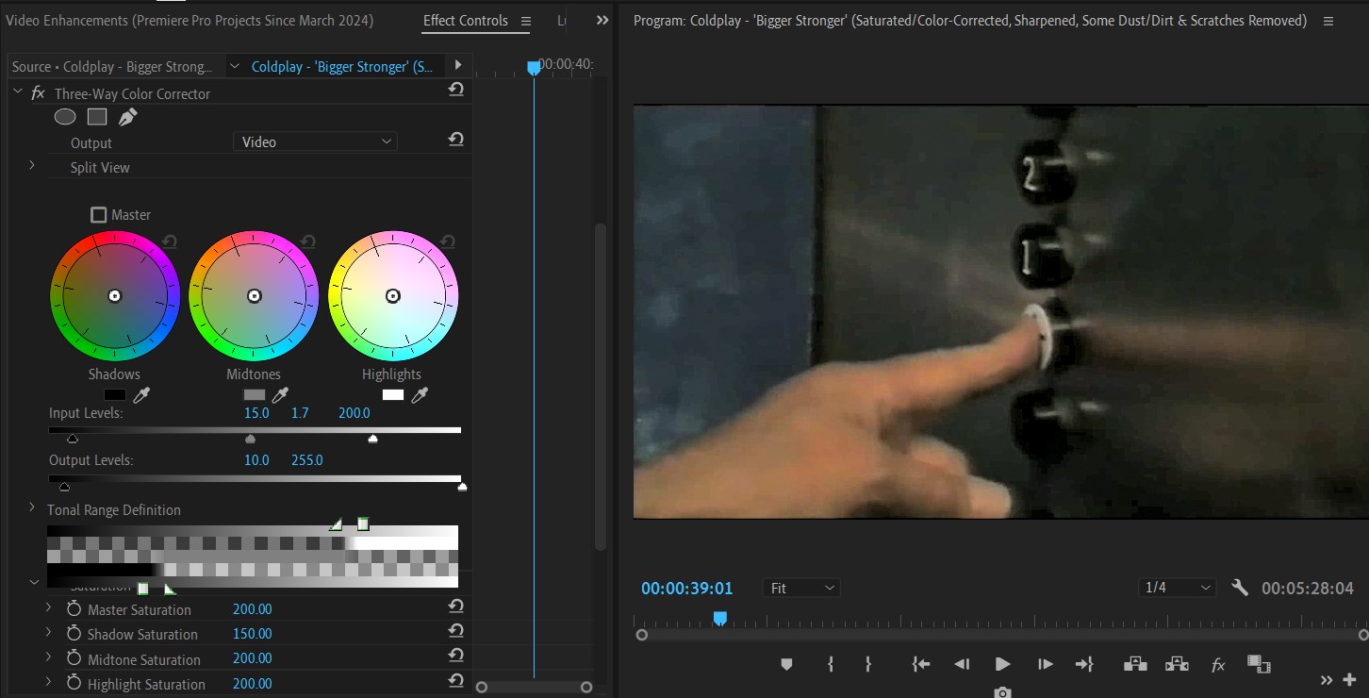Open the transport button editor plus icon
The image size is (1369, 698).
[x=1350, y=679]
